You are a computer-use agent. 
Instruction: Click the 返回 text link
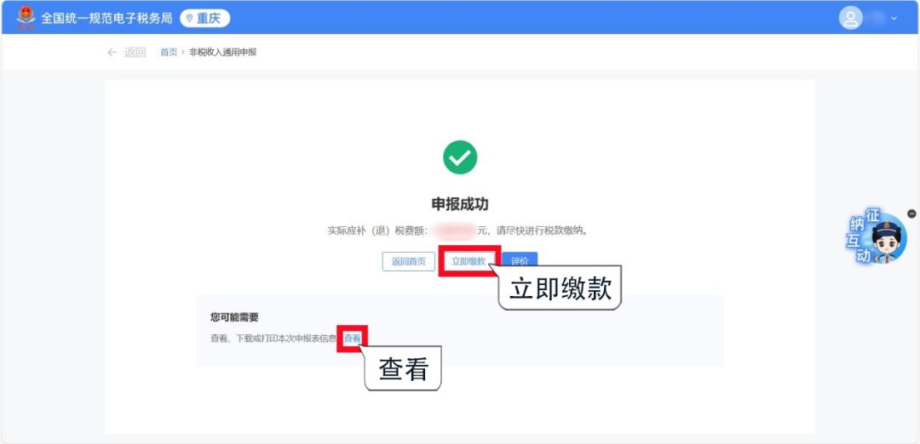pyautogui.click(x=135, y=52)
